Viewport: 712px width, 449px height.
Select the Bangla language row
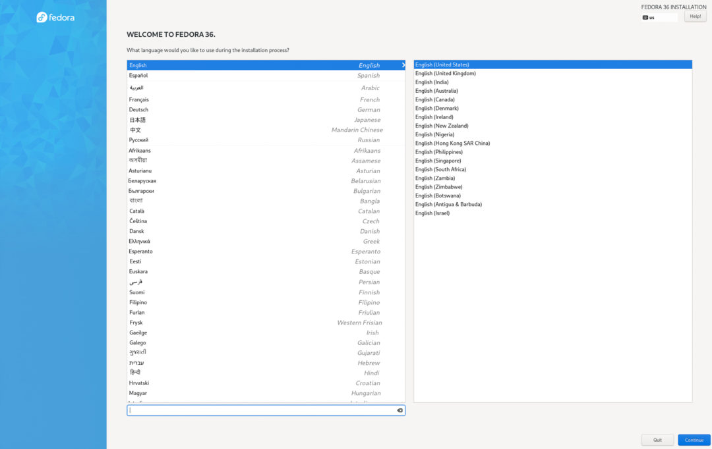click(x=266, y=201)
